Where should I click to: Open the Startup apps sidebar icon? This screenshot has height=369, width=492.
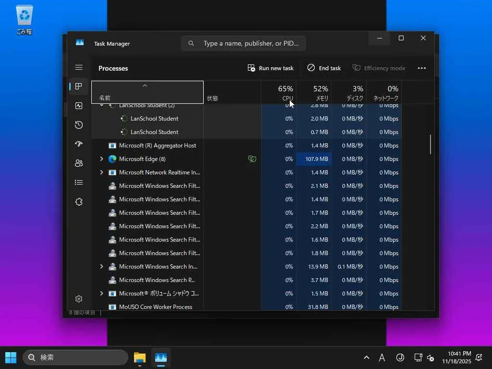[x=79, y=144]
